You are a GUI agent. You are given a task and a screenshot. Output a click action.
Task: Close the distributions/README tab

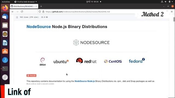[36, 6]
